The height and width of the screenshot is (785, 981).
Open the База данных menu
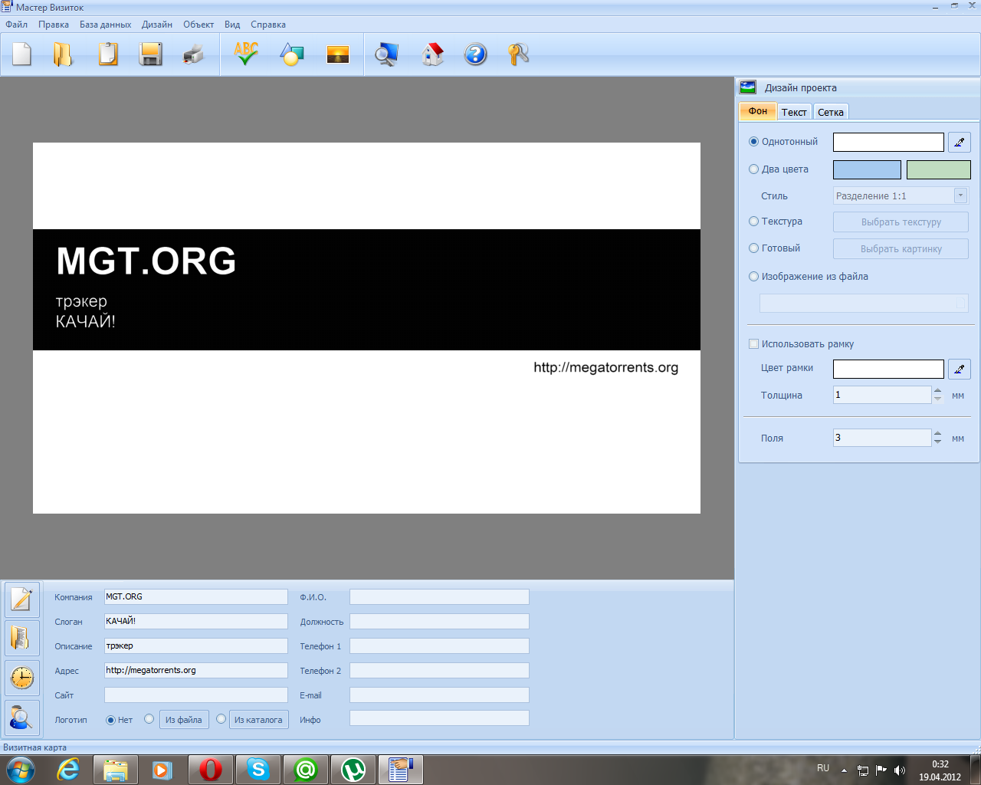pos(105,25)
